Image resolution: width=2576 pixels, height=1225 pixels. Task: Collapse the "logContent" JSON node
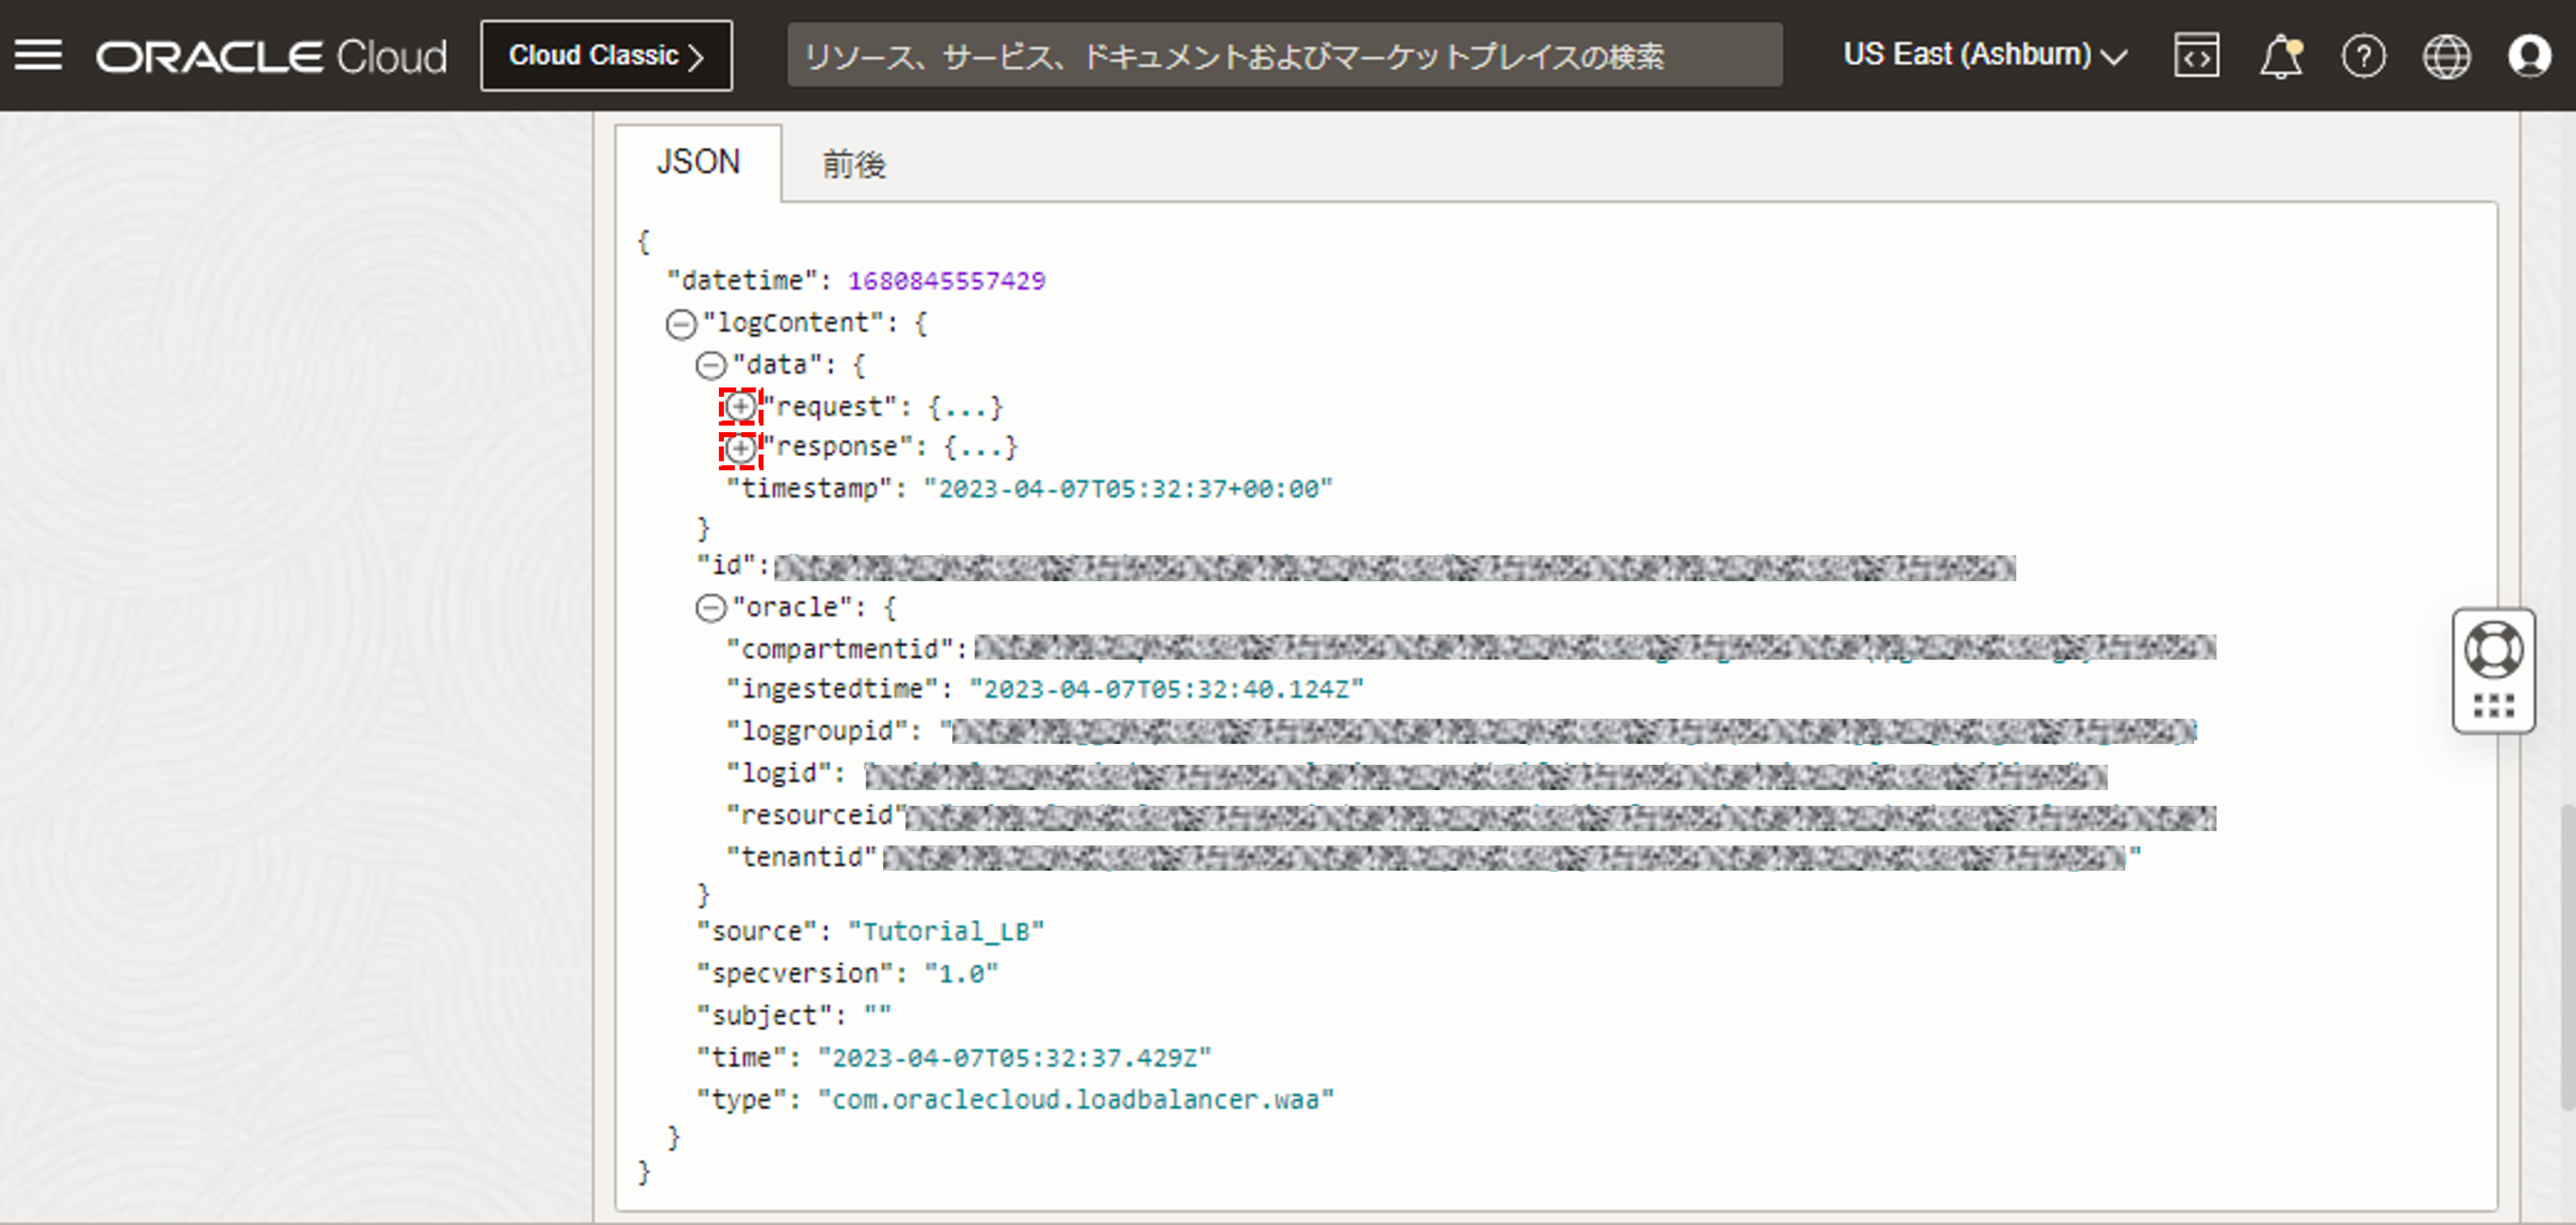point(681,324)
